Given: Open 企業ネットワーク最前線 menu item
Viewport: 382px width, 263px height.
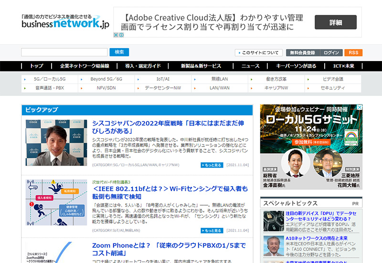Looking at the screenshot, I should [x=85, y=66].
